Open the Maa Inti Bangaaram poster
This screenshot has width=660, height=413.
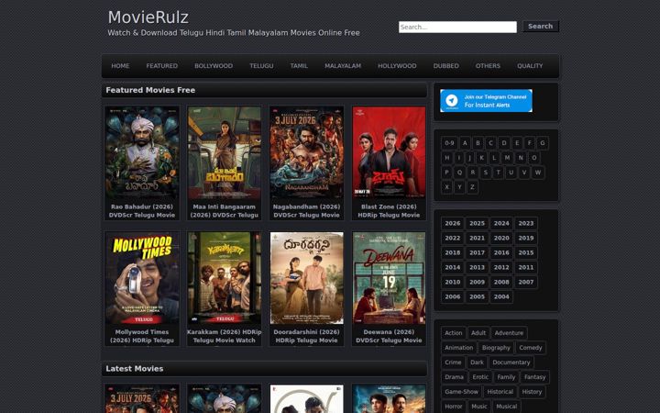225,152
